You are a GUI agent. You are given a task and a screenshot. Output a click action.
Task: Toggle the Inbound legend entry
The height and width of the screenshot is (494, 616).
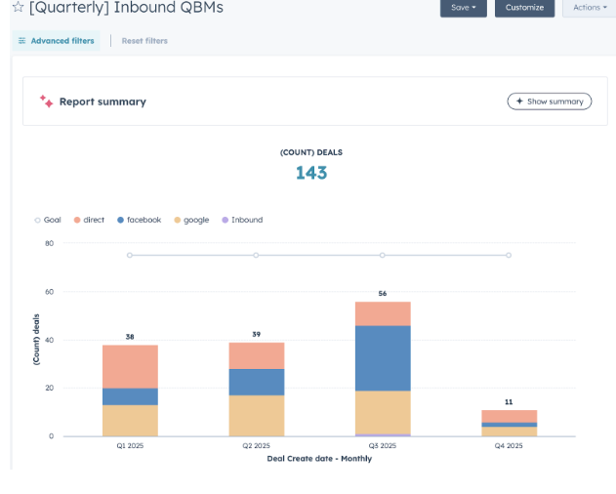[x=226, y=221]
